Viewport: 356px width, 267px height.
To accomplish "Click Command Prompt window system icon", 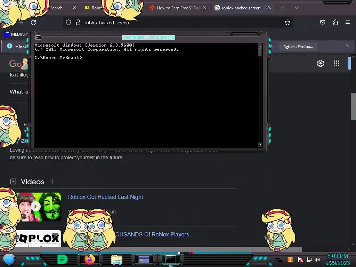I will [38, 38].
